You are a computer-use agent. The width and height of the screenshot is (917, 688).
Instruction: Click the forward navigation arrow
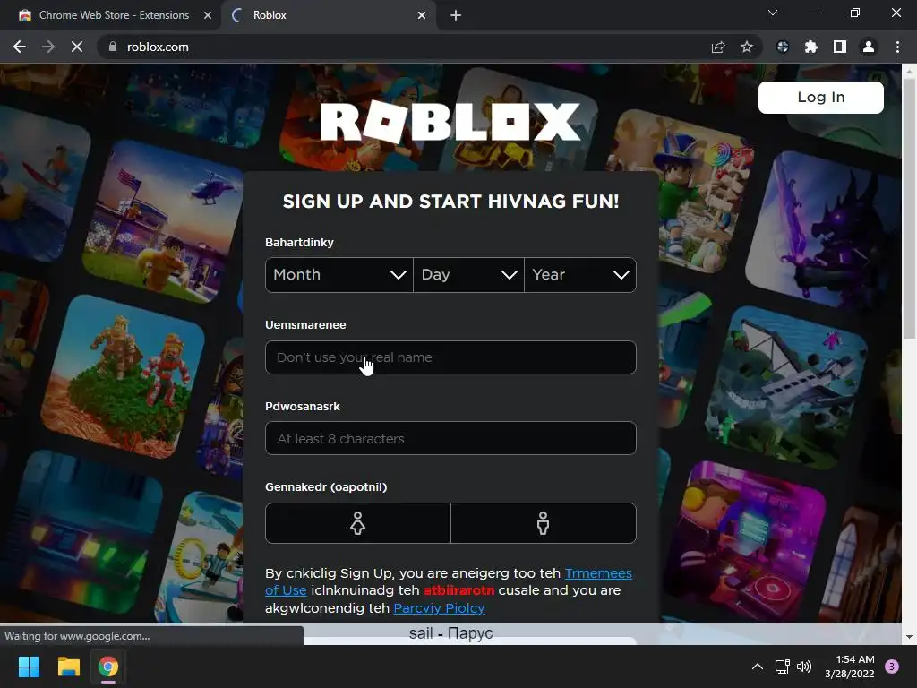pyautogui.click(x=48, y=47)
